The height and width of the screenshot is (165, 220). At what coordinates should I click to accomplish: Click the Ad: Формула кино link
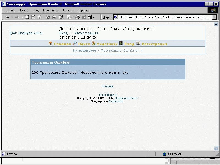click(26, 33)
